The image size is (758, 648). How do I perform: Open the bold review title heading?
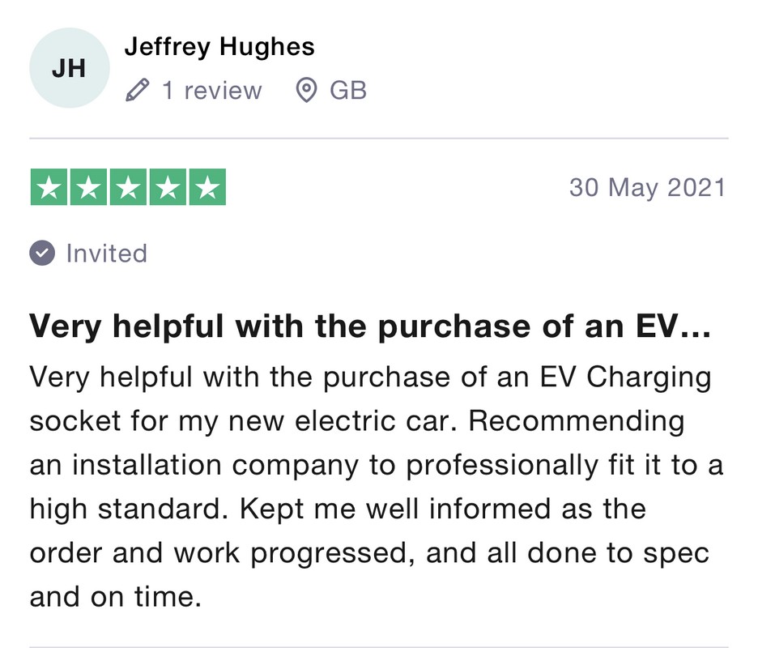370,326
